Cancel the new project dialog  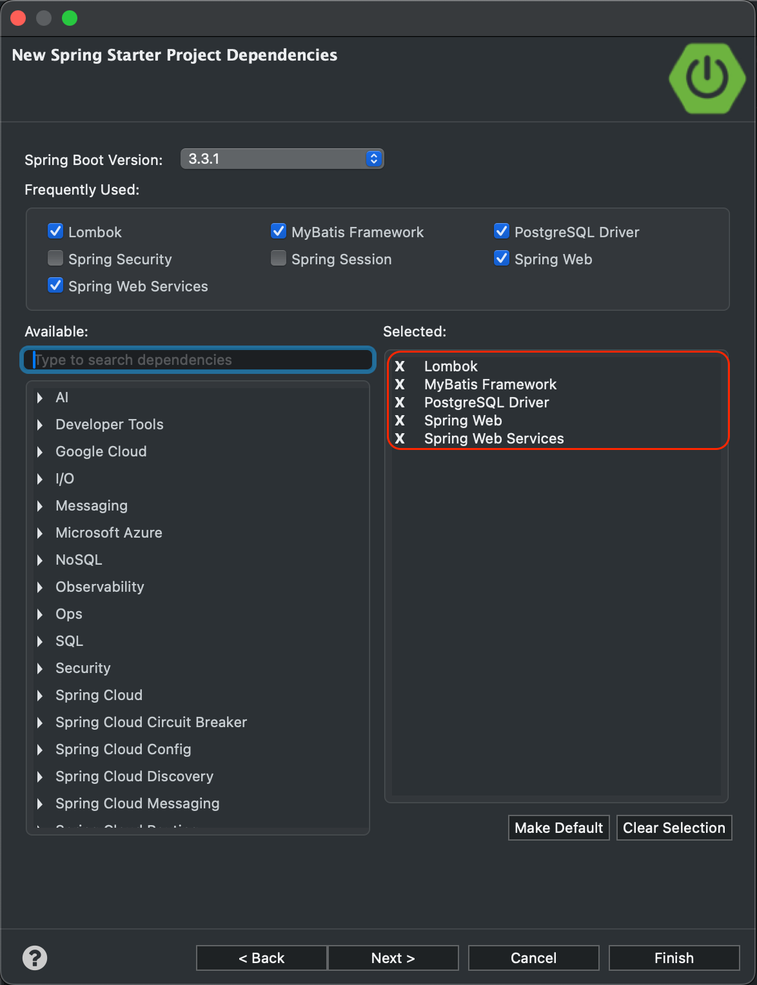click(533, 958)
